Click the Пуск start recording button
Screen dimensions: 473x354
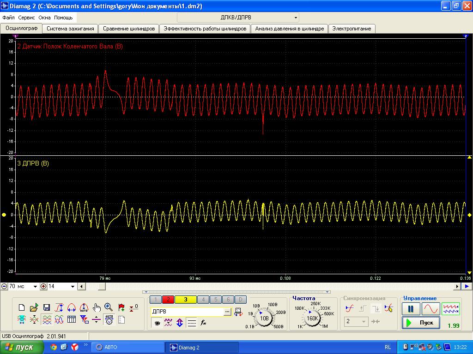(420, 323)
